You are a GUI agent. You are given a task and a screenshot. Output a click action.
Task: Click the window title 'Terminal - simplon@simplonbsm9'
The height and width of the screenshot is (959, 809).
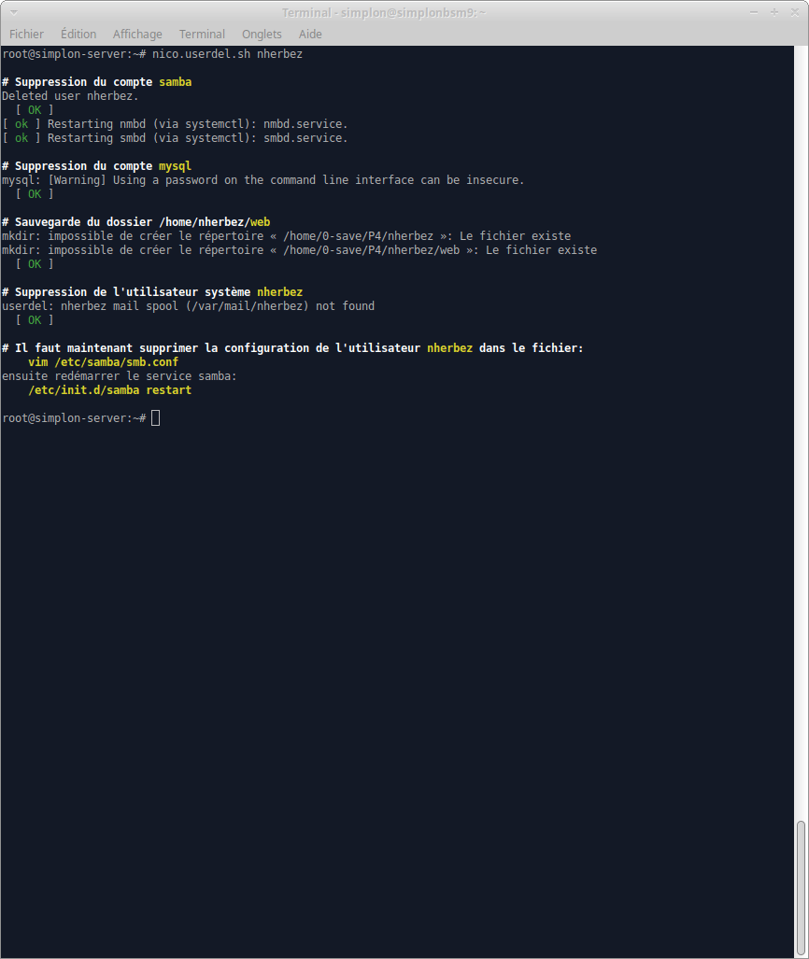pos(384,12)
